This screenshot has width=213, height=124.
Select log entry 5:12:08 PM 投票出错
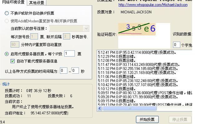tap(117, 61)
